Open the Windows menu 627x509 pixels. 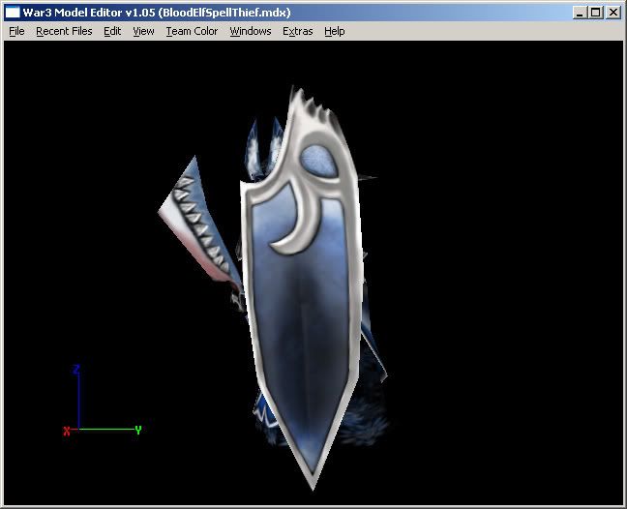(x=251, y=31)
